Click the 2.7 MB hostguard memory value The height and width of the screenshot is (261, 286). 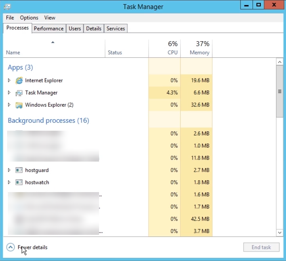tap(202, 170)
